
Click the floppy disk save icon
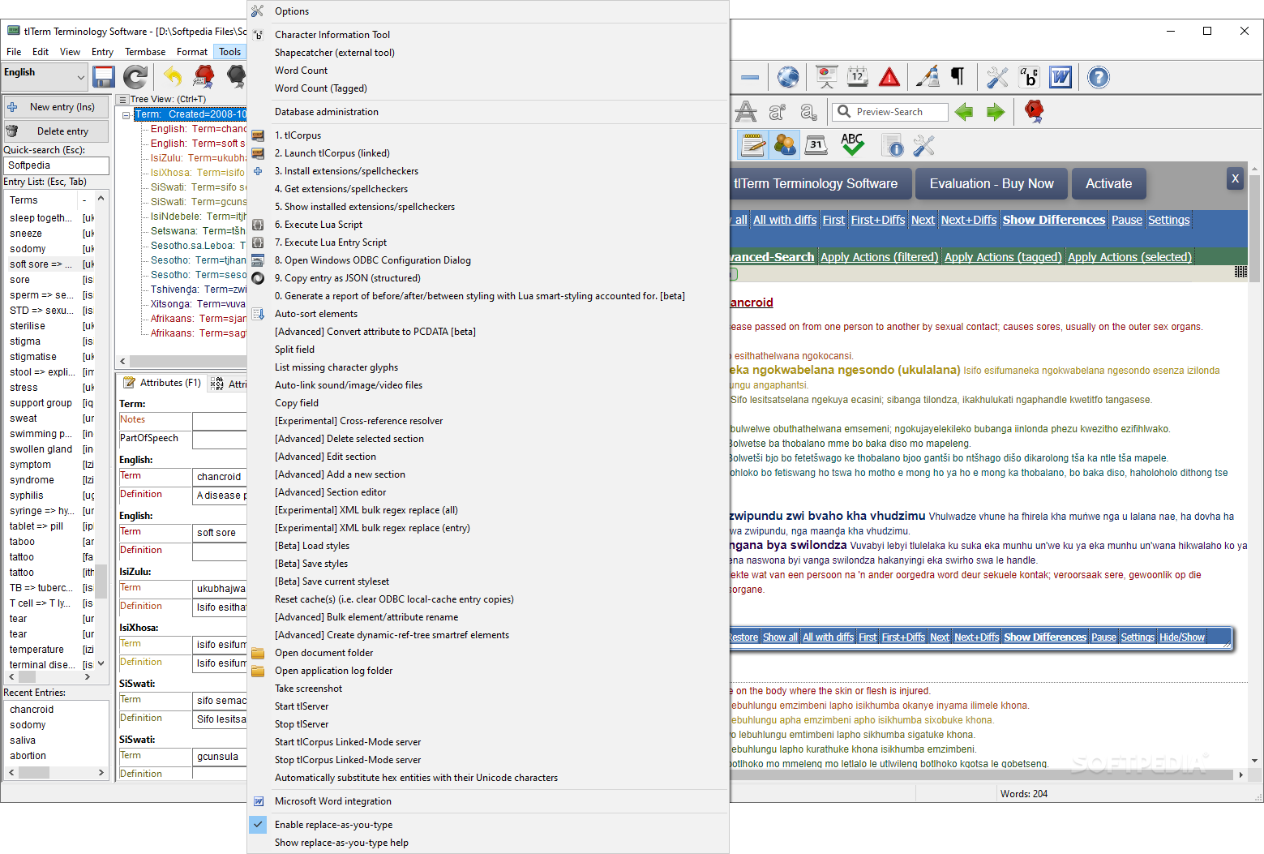(x=104, y=77)
